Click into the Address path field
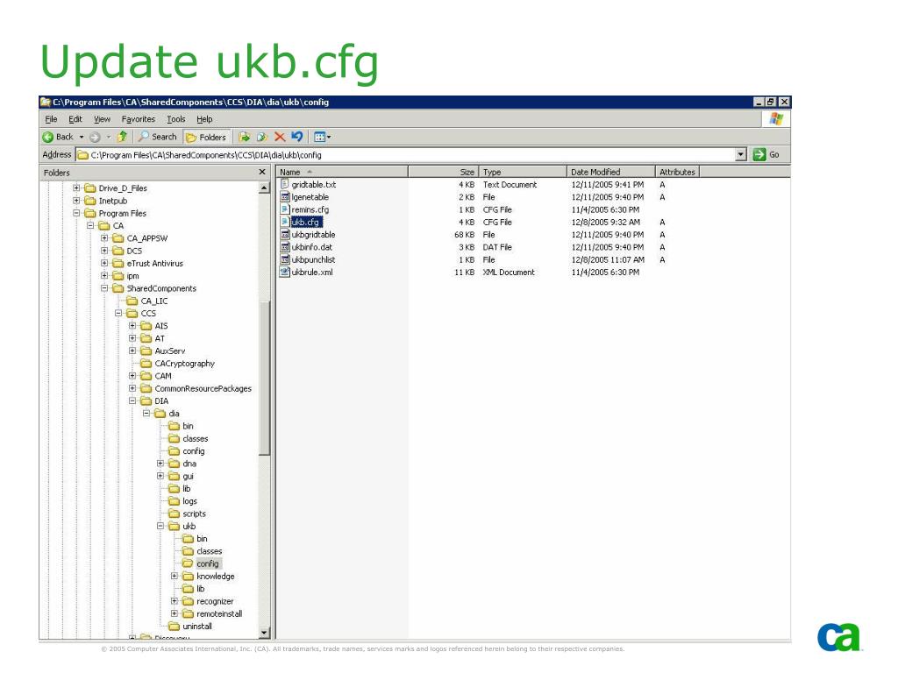Viewport: 898px width, 673px height. click(x=405, y=154)
